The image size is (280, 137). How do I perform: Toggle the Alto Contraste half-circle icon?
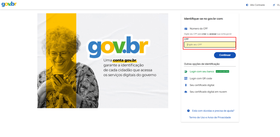247,5
